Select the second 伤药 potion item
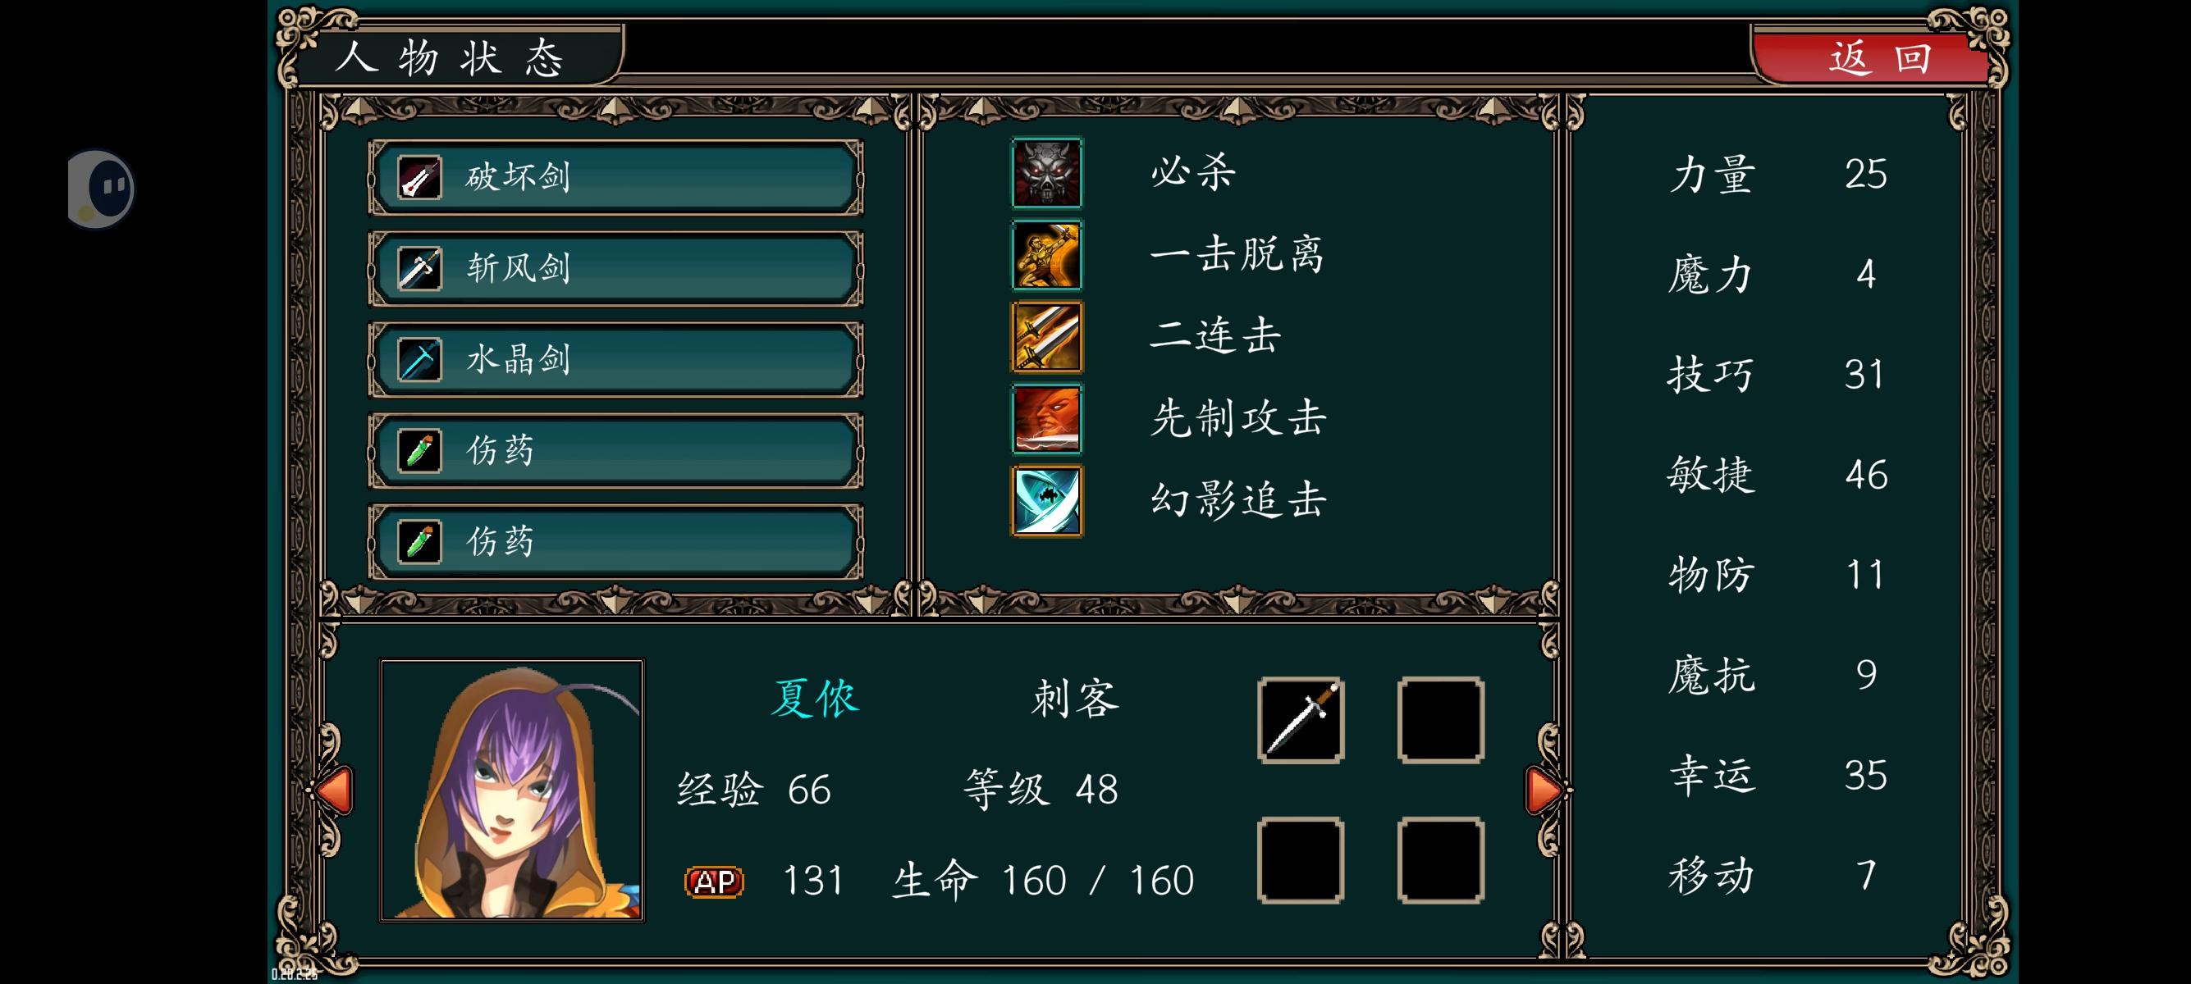This screenshot has width=2191, height=984. pyautogui.click(x=615, y=541)
